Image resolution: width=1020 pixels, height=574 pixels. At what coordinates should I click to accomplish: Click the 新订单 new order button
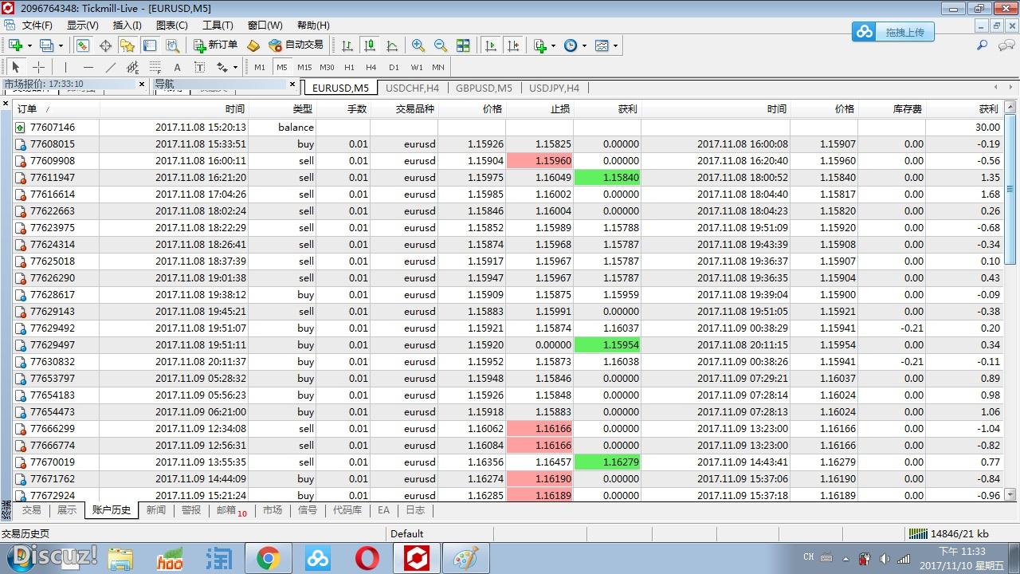[215, 45]
